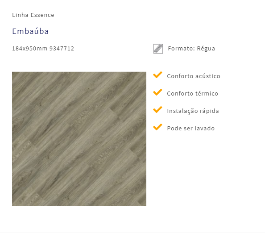The height and width of the screenshot is (233, 265).
Task: Click the word Linha above the title
Action: (x=20, y=15)
